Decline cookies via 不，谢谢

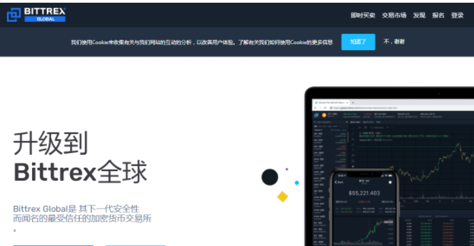[x=394, y=41]
